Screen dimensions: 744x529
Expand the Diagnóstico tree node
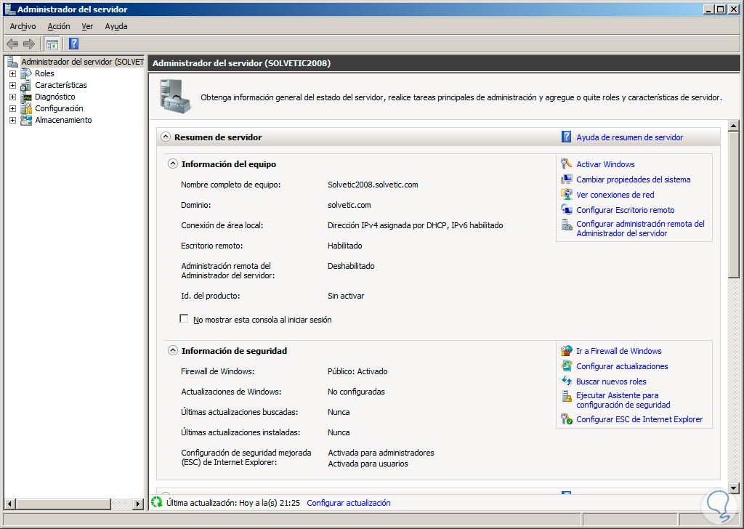[13, 97]
